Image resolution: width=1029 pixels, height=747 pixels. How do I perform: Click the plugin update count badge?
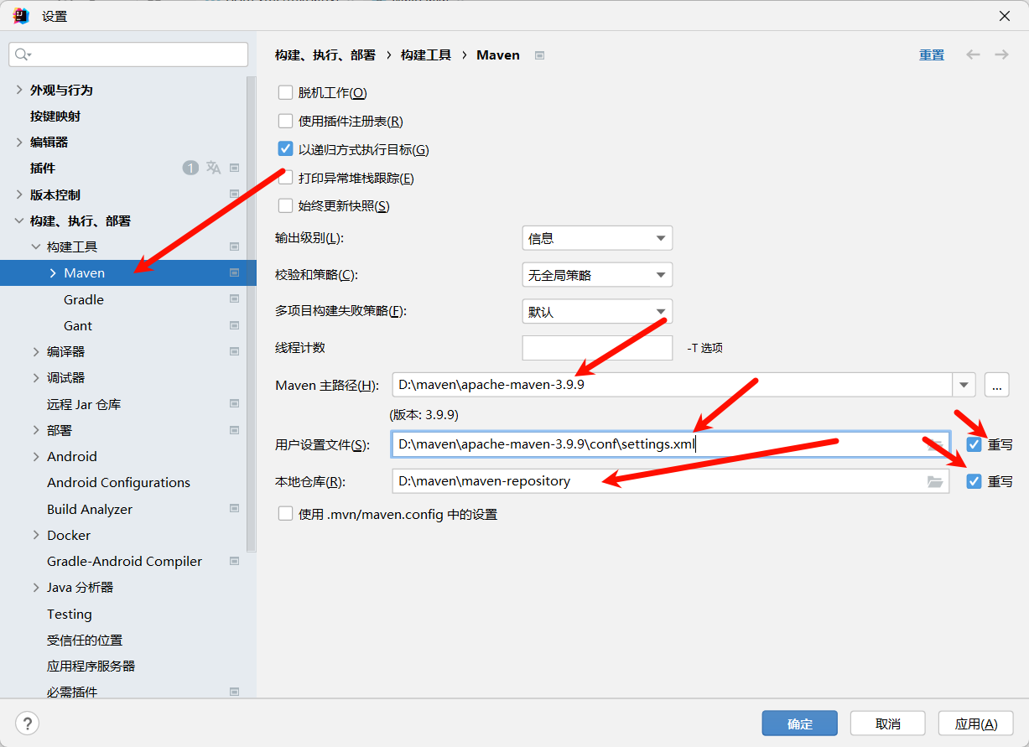tap(190, 168)
